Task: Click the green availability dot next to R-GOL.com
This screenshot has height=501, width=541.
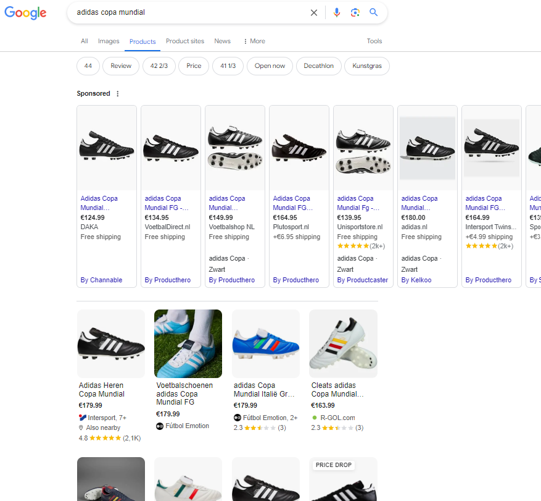Action: [314, 417]
